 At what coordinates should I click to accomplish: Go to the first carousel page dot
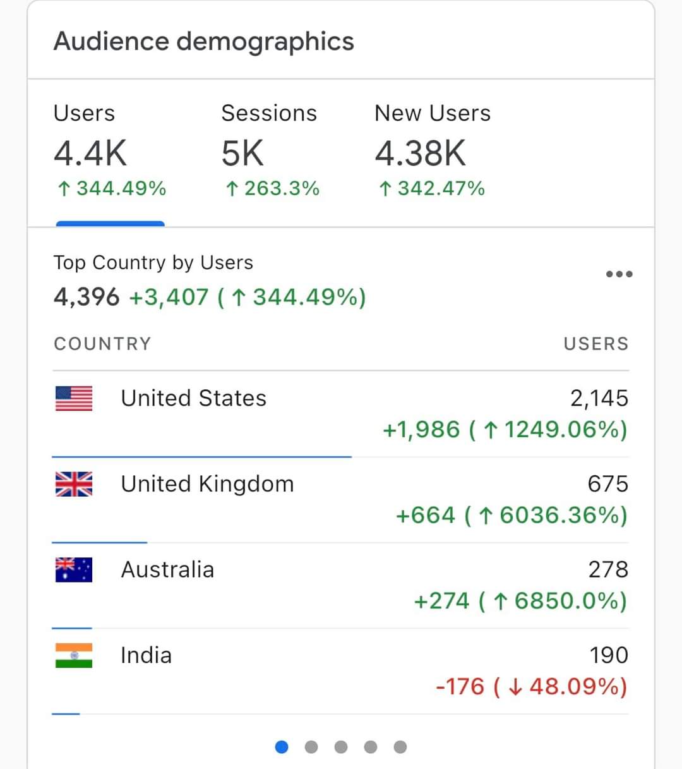pos(282,747)
